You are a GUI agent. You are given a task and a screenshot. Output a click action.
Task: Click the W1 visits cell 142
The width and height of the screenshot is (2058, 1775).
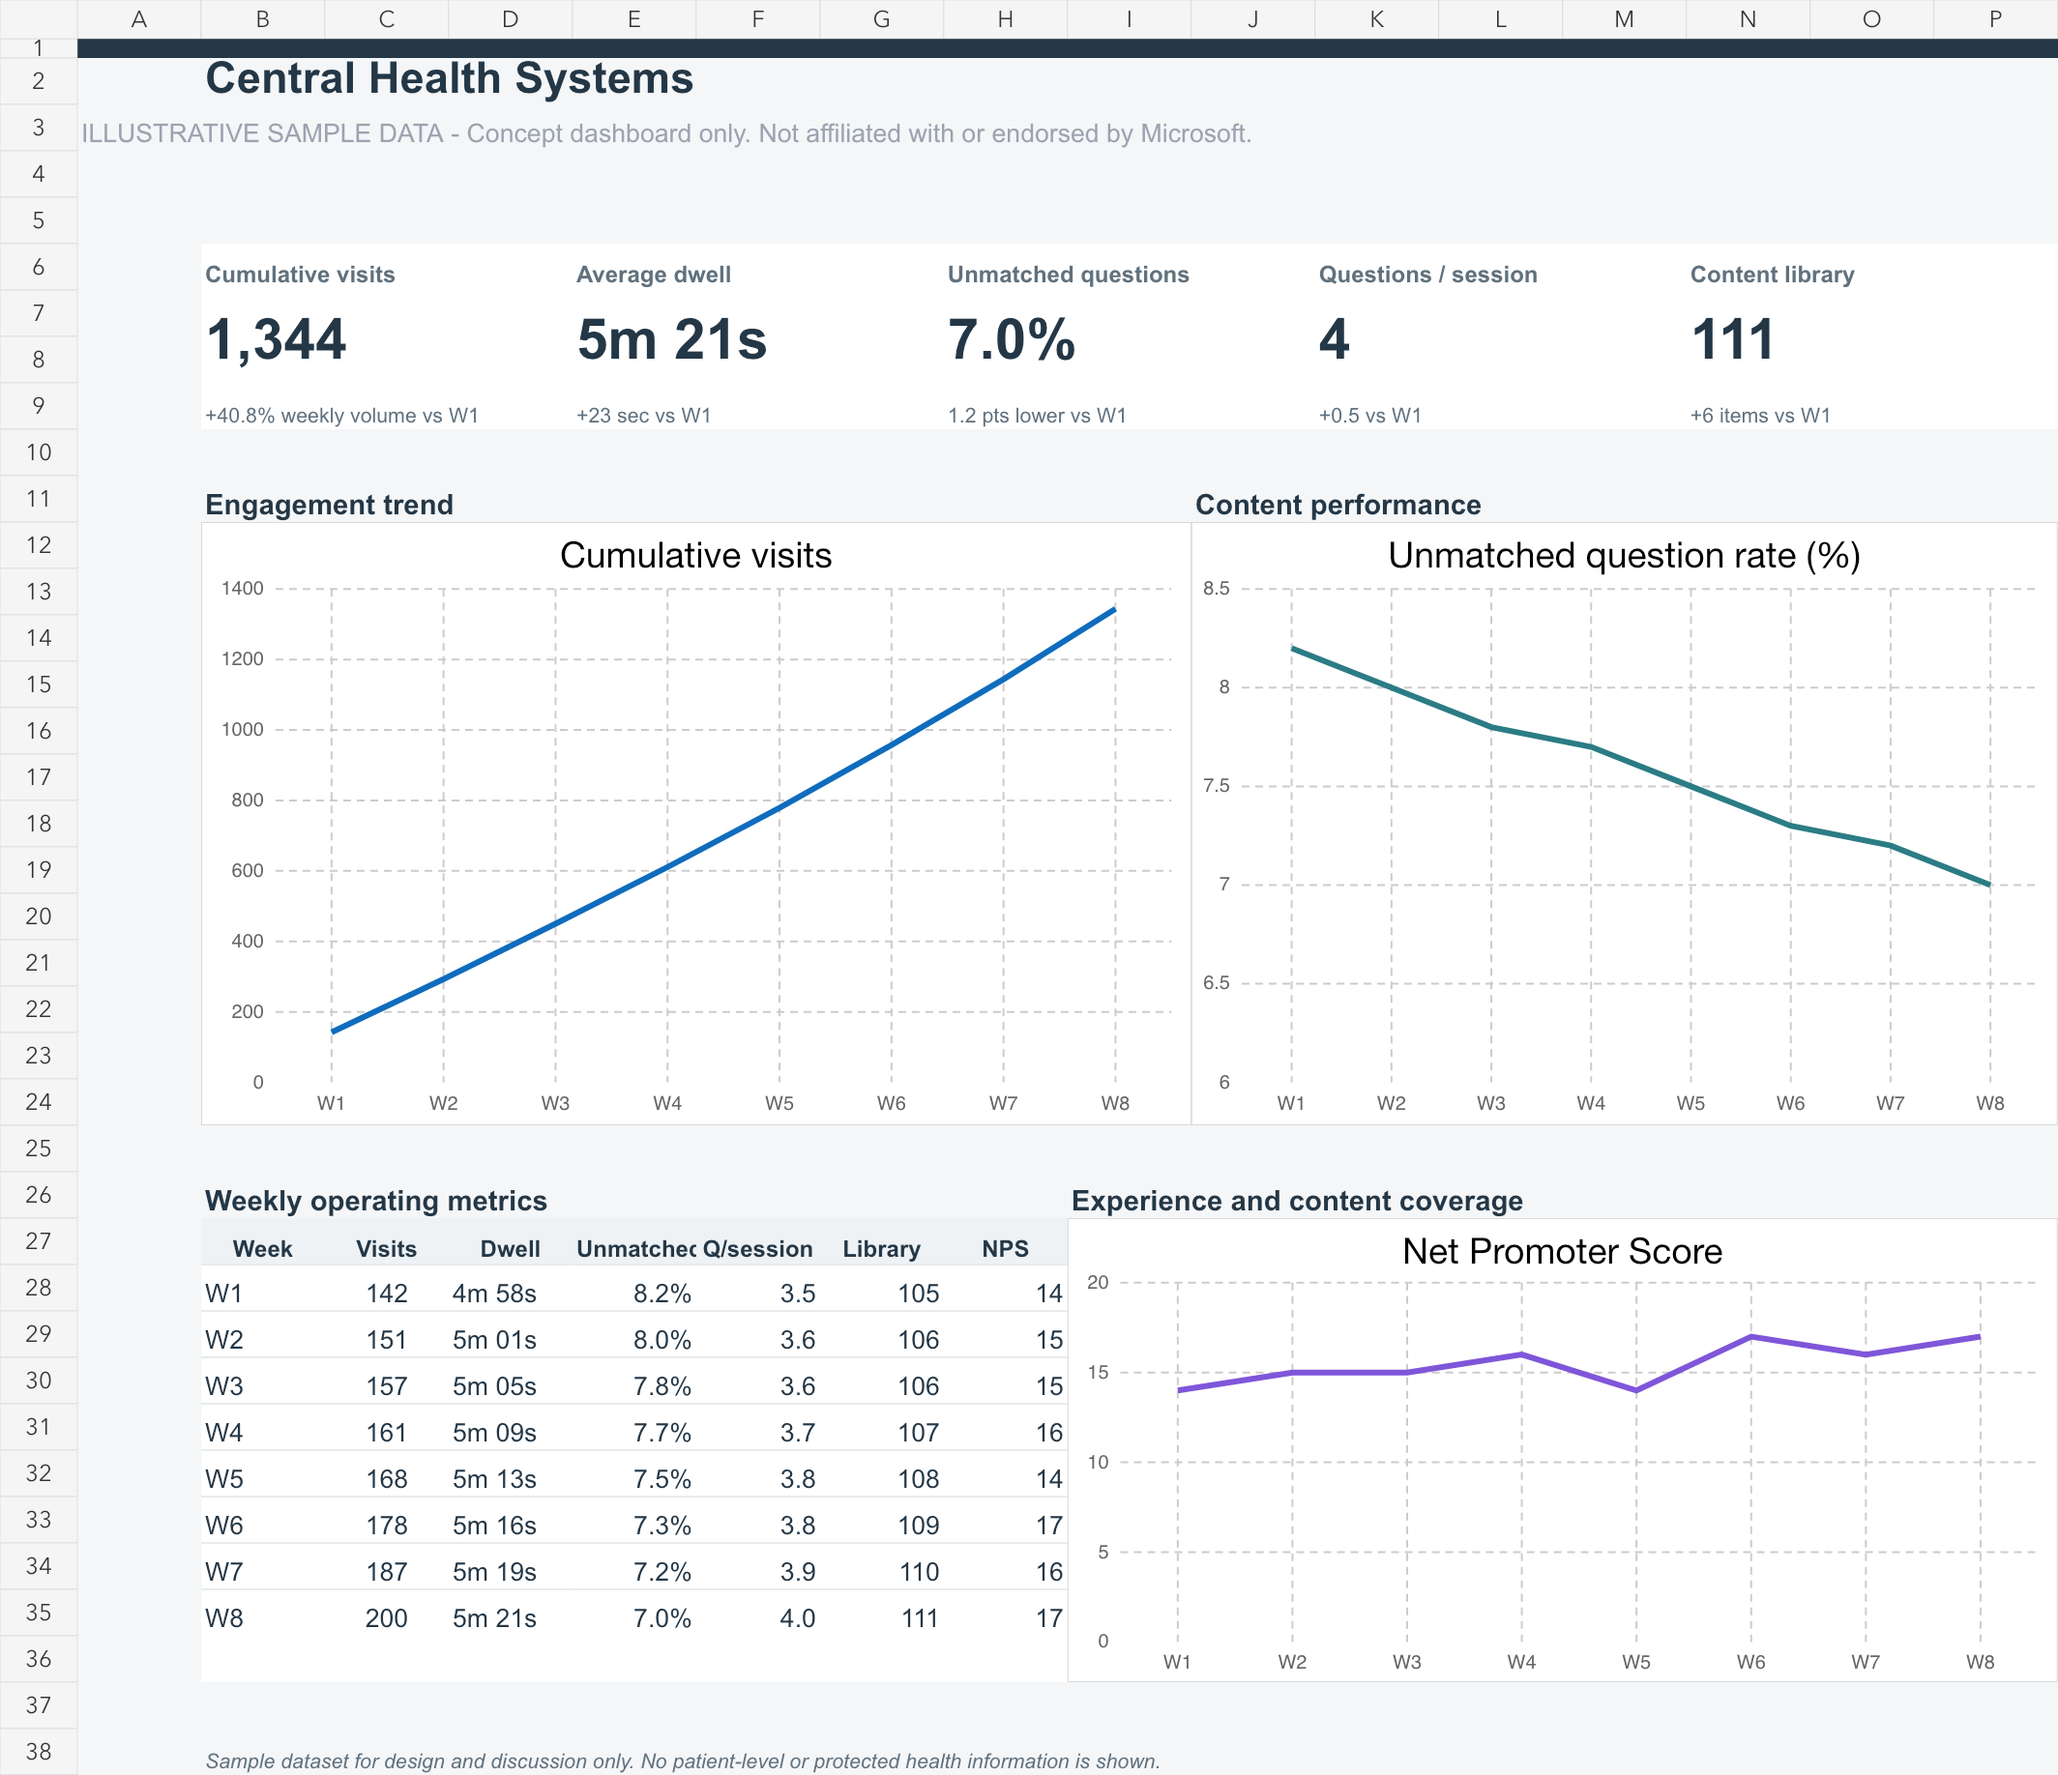point(387,1294)
